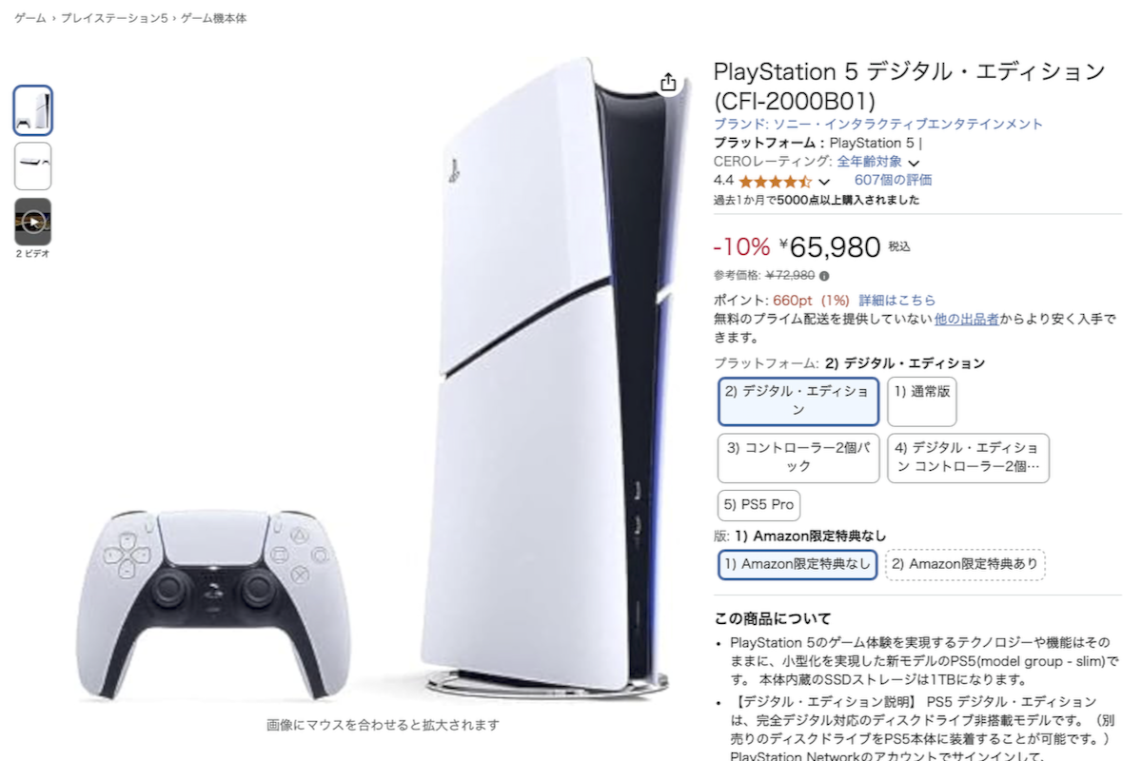
Task: Select the PS5 Pro platform option
Action: tap(758, 504)
